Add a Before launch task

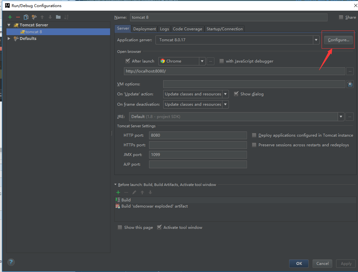click(x=118, y=192)
